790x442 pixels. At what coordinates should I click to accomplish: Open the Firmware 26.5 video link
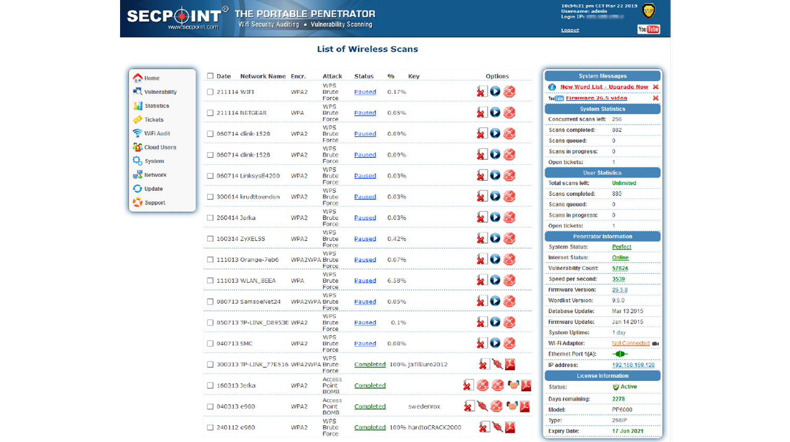point(596,98)
